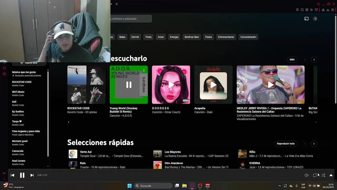Expand the now-playing panel with up arrow
The width and height of the screenshot is (337, 190).
331,175
